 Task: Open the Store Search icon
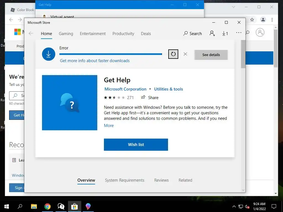coord(192,33)
